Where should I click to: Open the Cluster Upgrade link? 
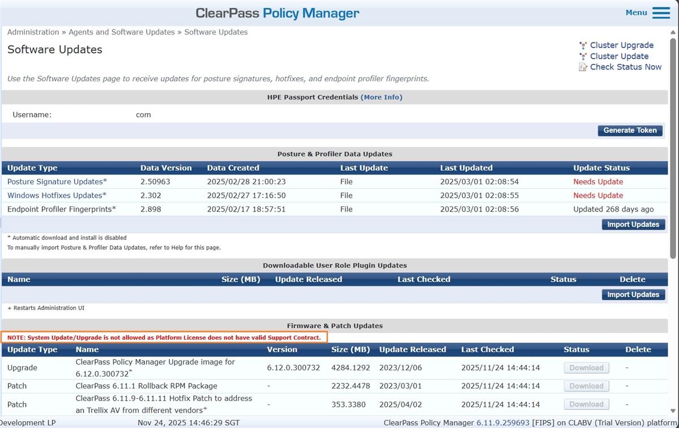click(x=621, y=45)
